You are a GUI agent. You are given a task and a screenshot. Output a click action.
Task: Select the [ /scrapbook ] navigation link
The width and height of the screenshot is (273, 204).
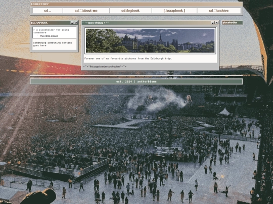(x=174, y=11)
